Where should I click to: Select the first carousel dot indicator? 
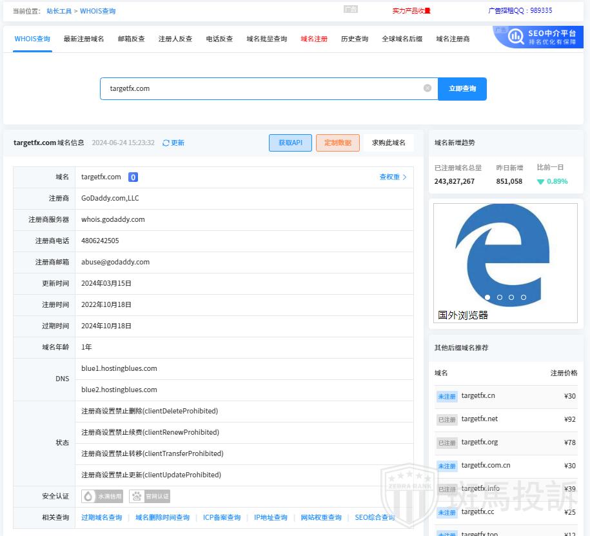pyautogui.click(x=487, y=297)
